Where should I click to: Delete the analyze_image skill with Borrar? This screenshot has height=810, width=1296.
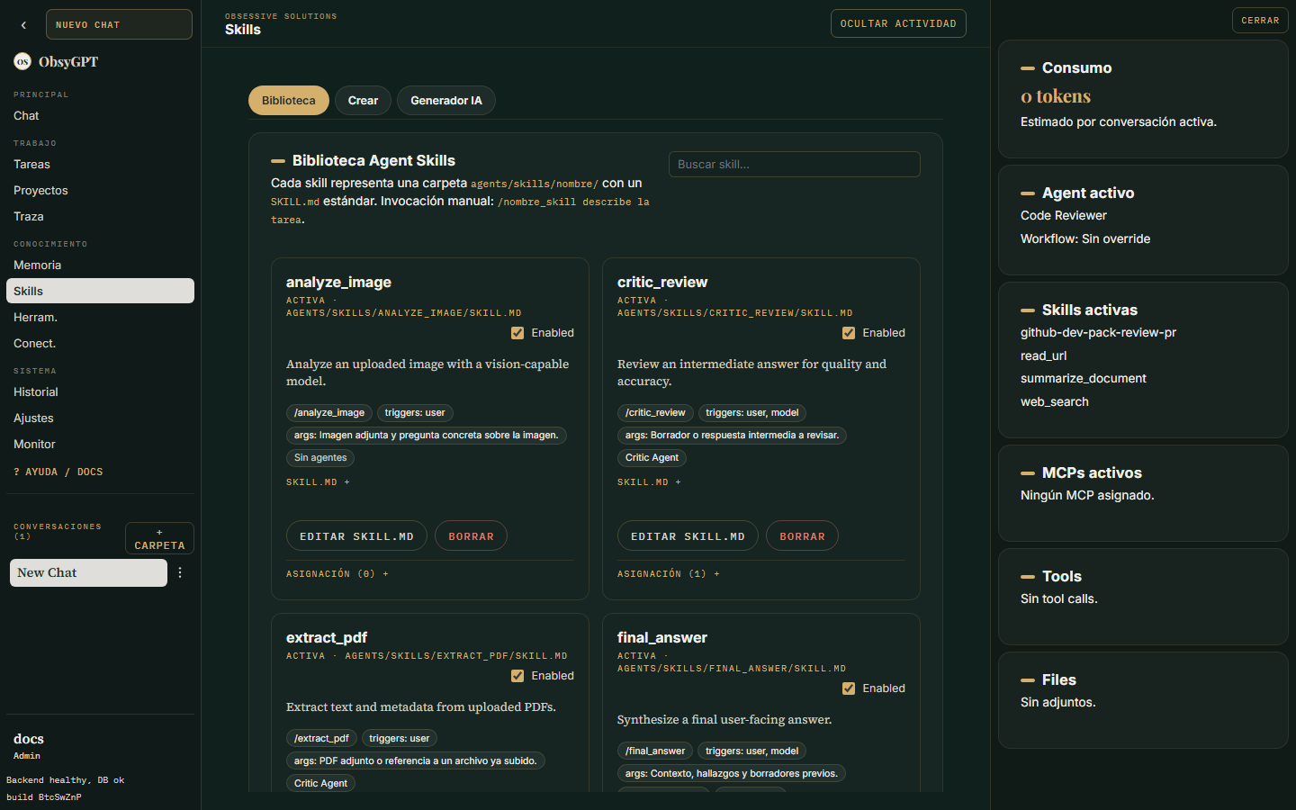click(471, 536)
